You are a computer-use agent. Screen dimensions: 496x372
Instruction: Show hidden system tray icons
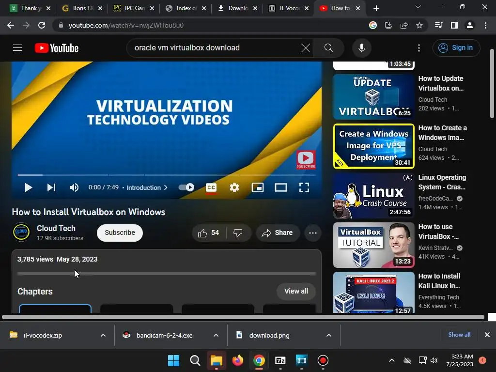(x=391, y=360)
